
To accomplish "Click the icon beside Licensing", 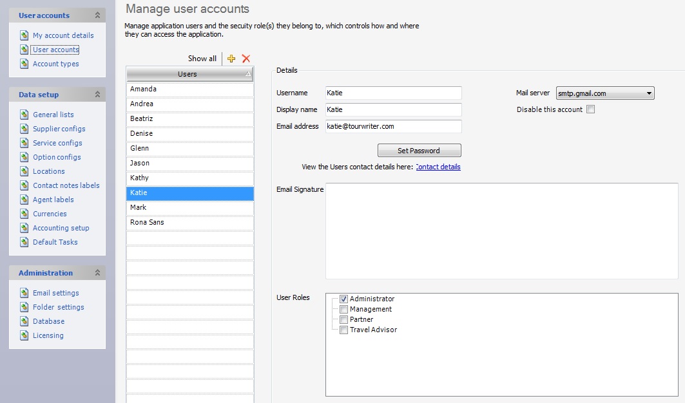I will tap(24, 335).
